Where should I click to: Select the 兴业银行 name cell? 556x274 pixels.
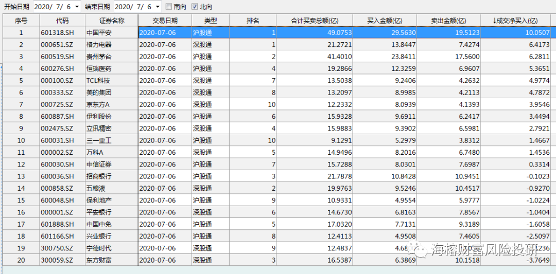112,236
